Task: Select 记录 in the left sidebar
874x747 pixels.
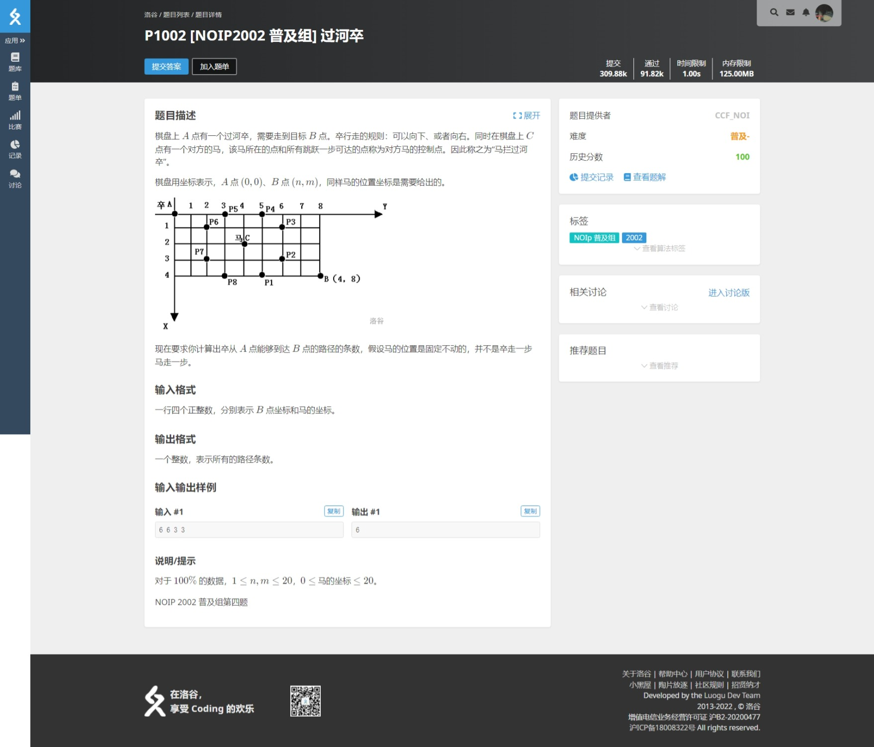Action: pos(15,149)
